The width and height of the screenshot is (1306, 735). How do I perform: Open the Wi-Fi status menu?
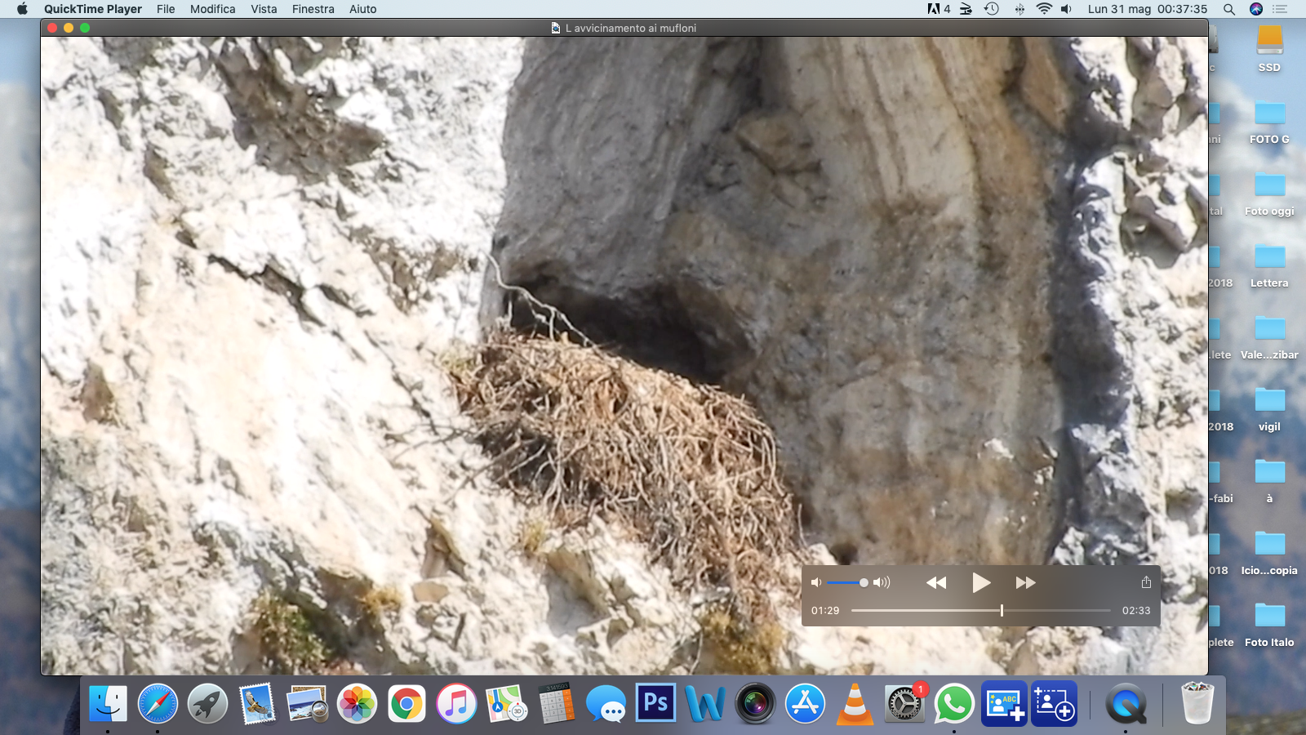pos(1044,9)
